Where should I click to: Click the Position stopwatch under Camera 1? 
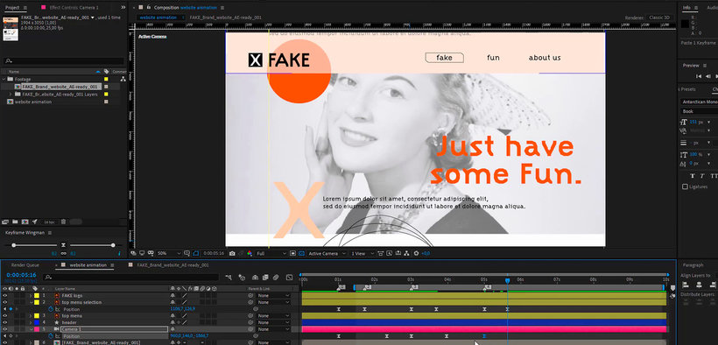coord(51,336)
